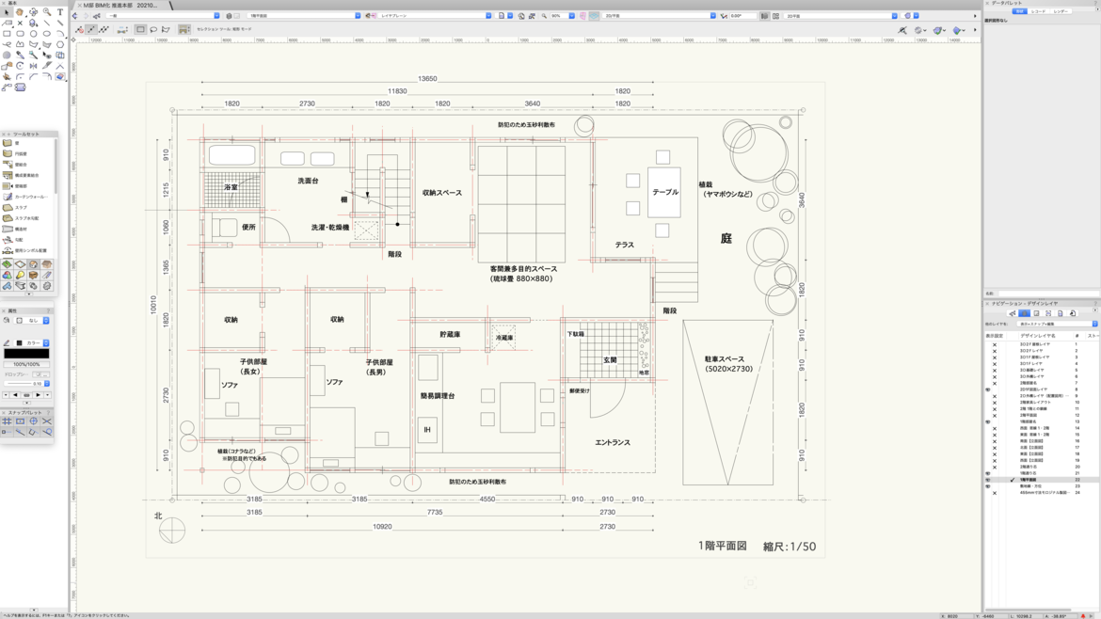Image resolution: width=1101 pixels, height=619 pixels.
Task: Expand the zoom percentage dropdown
Action: [x=571, y=16]
